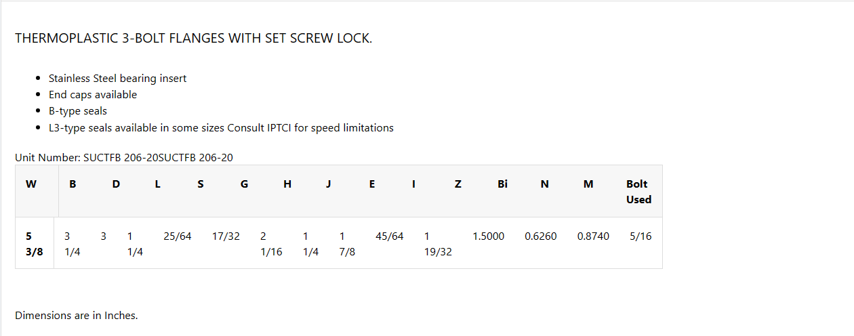This screenshot has width=854, height=336.
Task: Click the Unit Number SUCTFB 206-20 text
Action: pyautogui.click(x=124, y=158)
